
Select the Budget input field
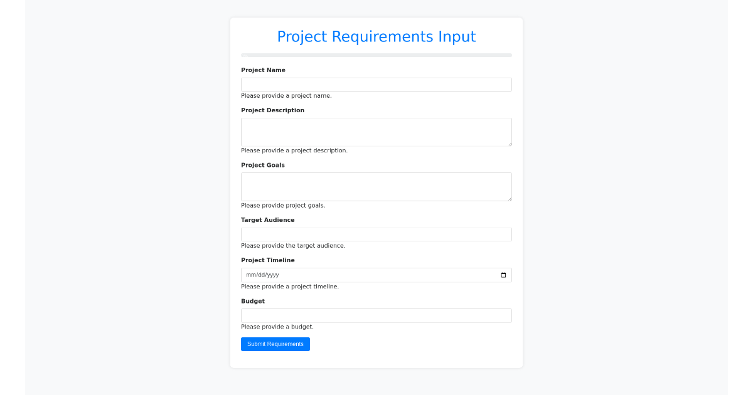pos(376,315)
